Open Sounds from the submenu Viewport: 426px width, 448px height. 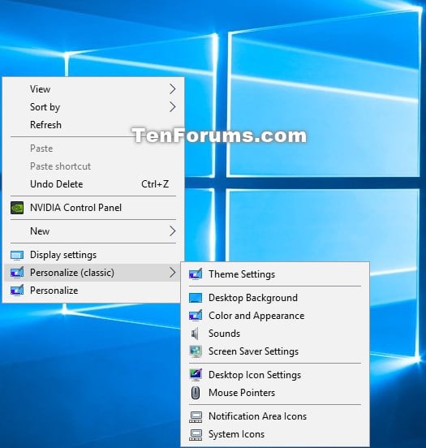(275, 334)
